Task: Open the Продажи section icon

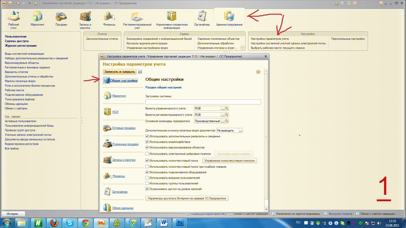Action: 61,16
